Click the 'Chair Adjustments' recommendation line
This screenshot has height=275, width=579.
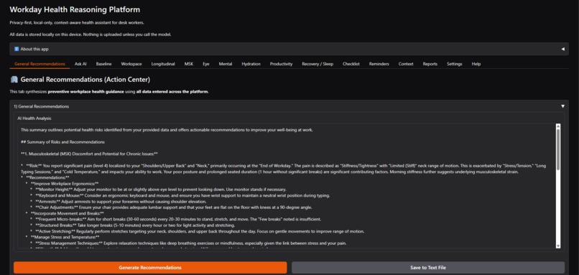[172, 208]
